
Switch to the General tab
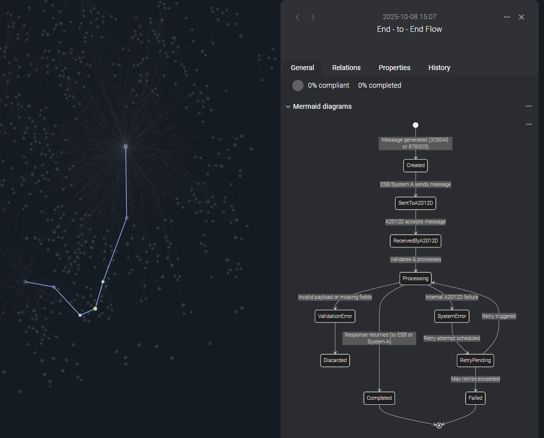pos(302,68)
